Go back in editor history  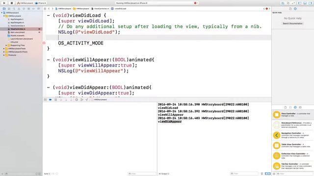[49, 9]
